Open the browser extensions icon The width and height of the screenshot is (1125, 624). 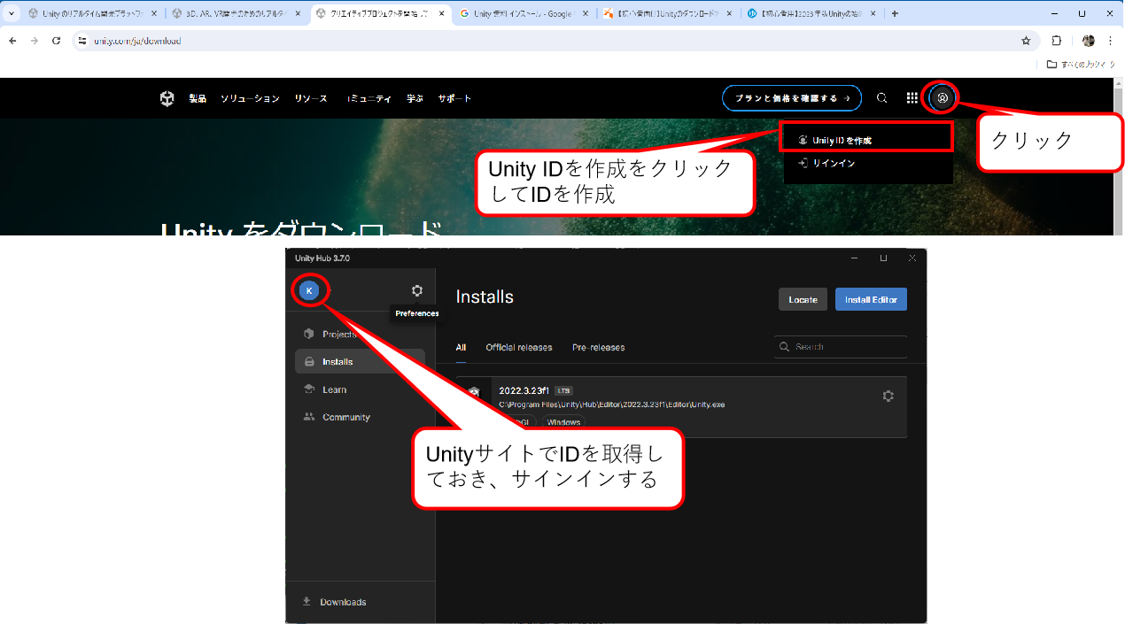1056,41
